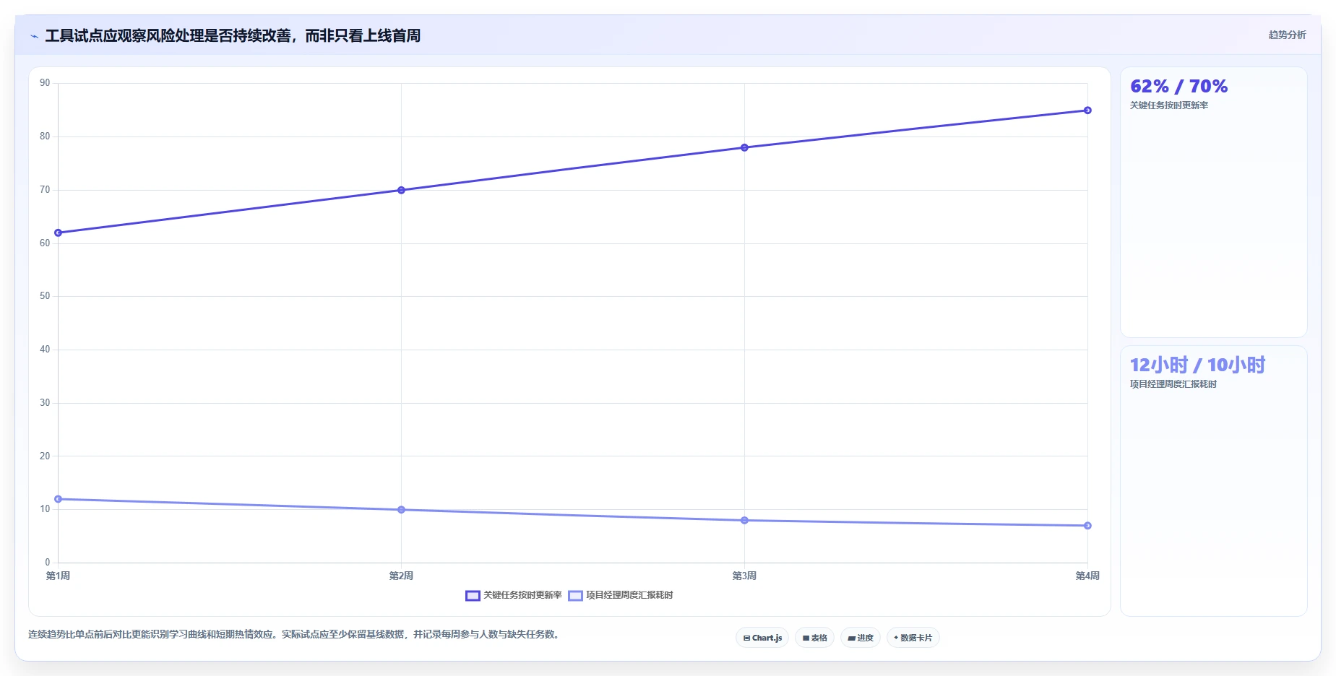This screenshot has height=676, width=1336.
Task: Click the 项目经理周度汇报耗时 card caption
Action: pos(1173,384)
